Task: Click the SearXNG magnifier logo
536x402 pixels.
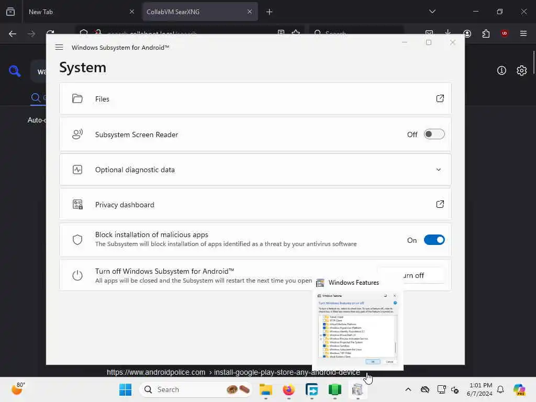Action: pos(15,71)
